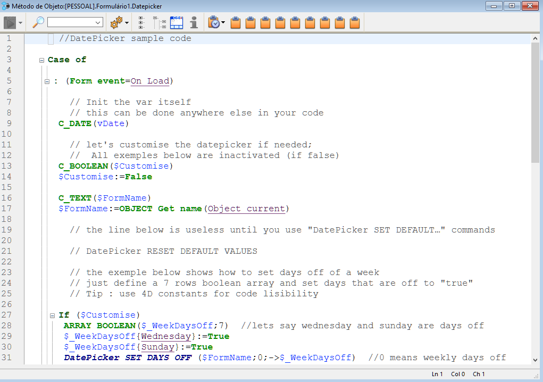
Task: Click the '// DatePicker RESET DEFAULT VALUES' comment
Action: tap(163, 252)
